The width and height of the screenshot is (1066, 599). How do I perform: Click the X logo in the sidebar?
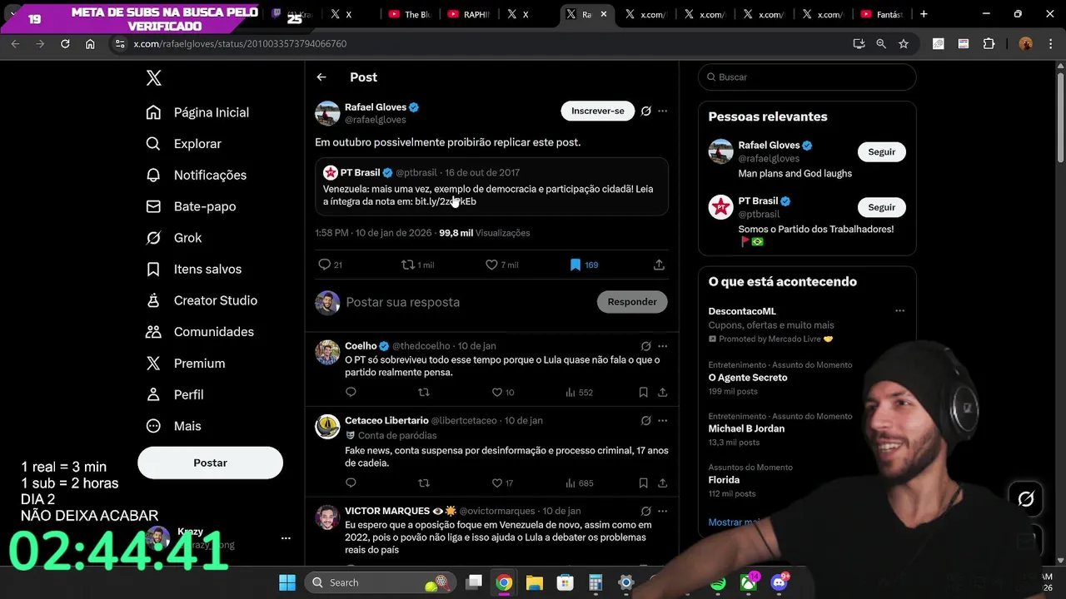(x=153, y=78)
